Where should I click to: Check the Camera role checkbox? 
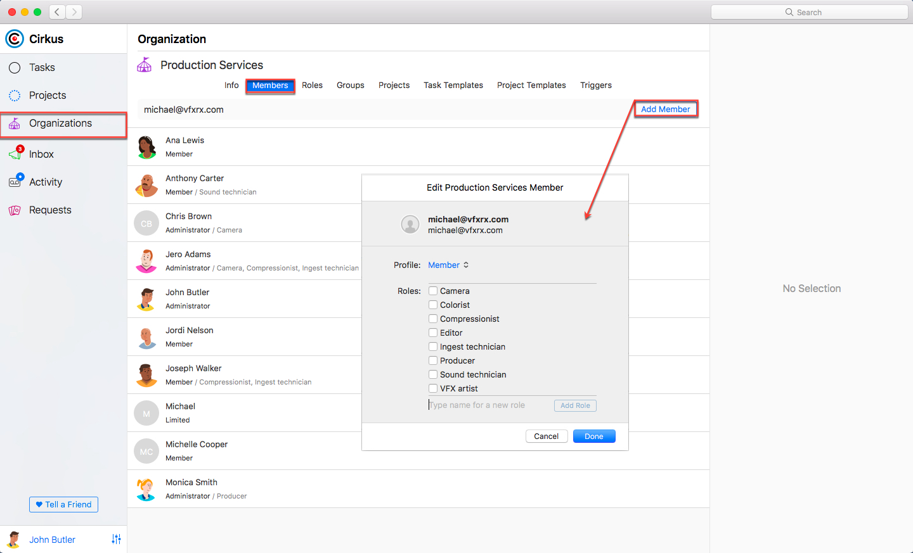point(433,291)
